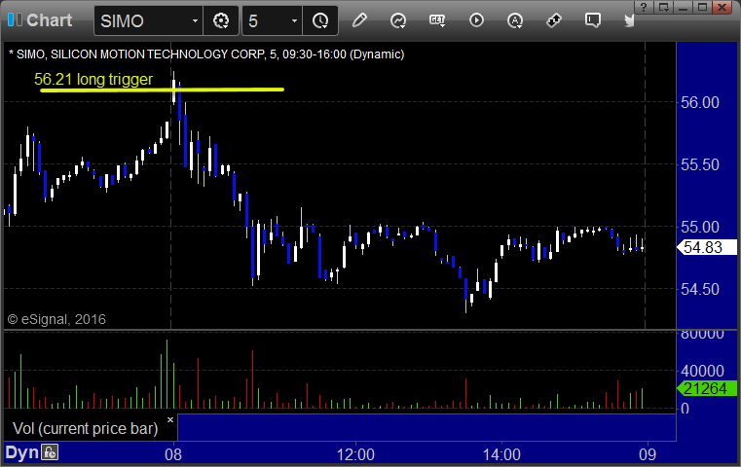The image size is (741, 467).
Task: Select the yellow trigger trendline
Action: point(162,90)
